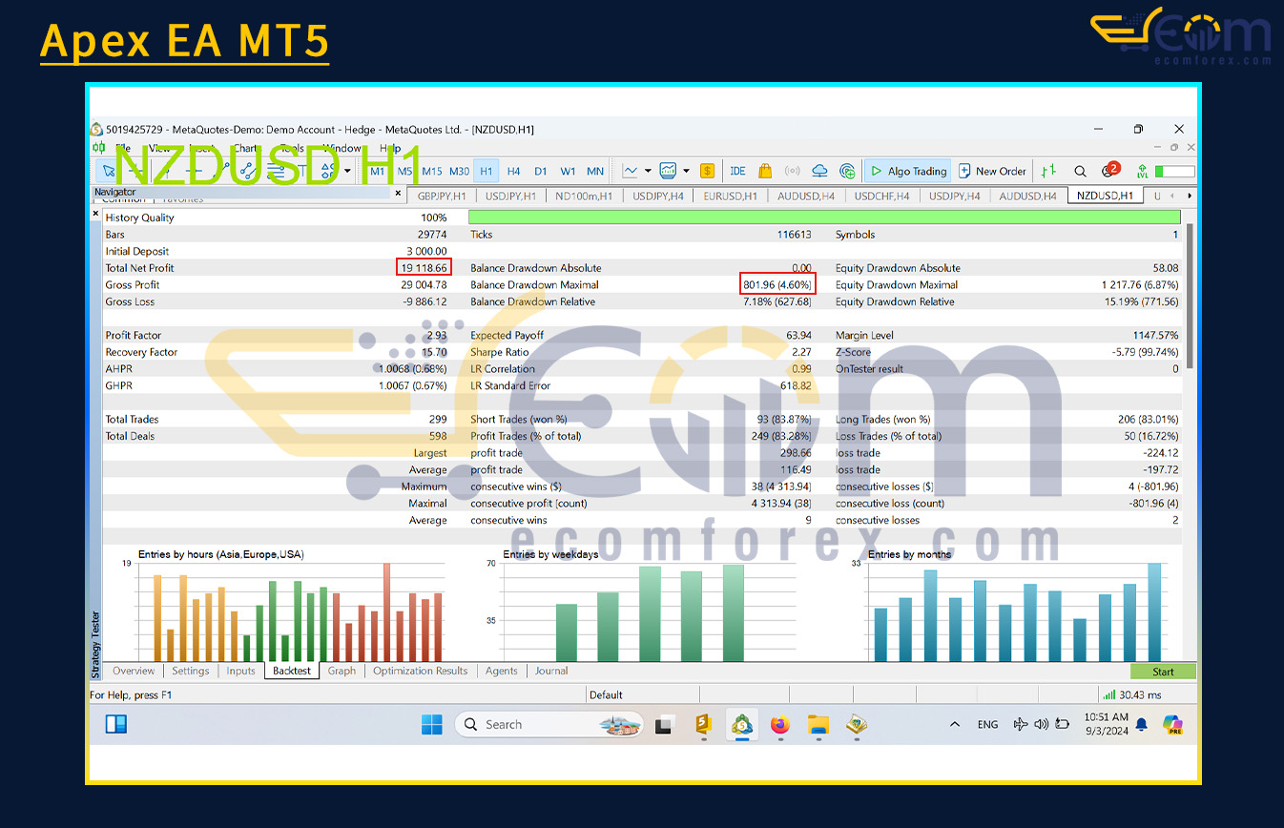Open the Widgets icon on taskbar

116,725
